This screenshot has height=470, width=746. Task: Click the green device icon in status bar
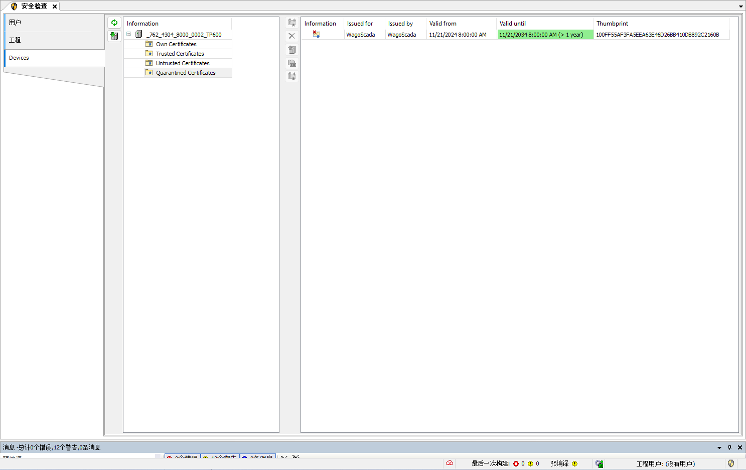click(x=599, y=463)
